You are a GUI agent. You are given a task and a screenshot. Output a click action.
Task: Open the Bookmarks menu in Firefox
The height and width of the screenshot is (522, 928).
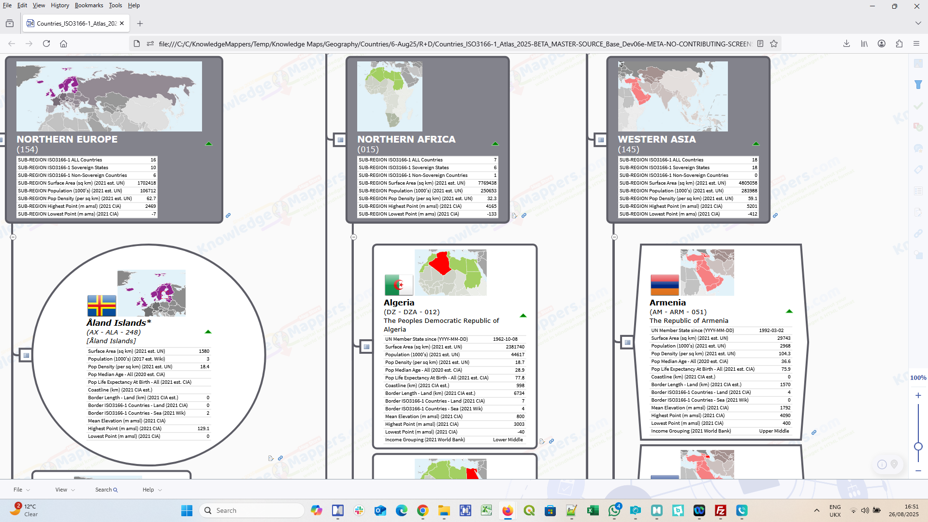[88, 5]
